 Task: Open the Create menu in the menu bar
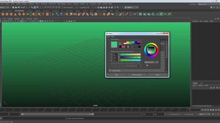pyautogui.click(x=7, y=4)
